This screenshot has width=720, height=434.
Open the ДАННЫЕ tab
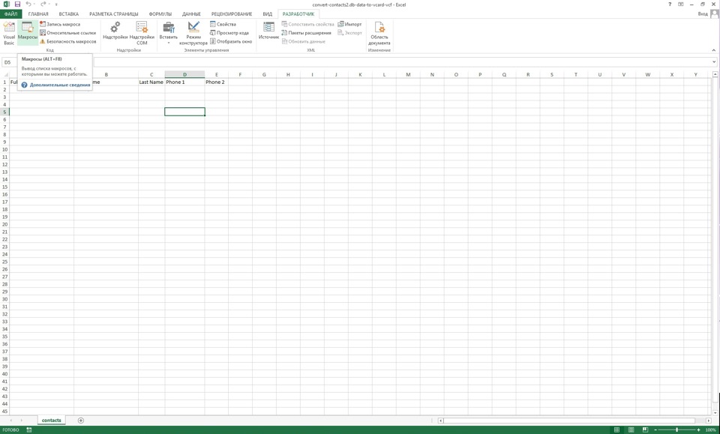click(191, 14)
